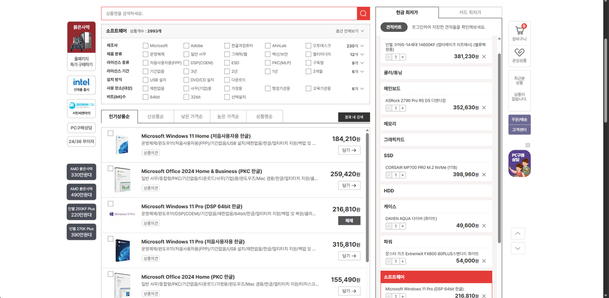
Task: Close the PC구매 상담 floating banner
Action: coord(528,145)
